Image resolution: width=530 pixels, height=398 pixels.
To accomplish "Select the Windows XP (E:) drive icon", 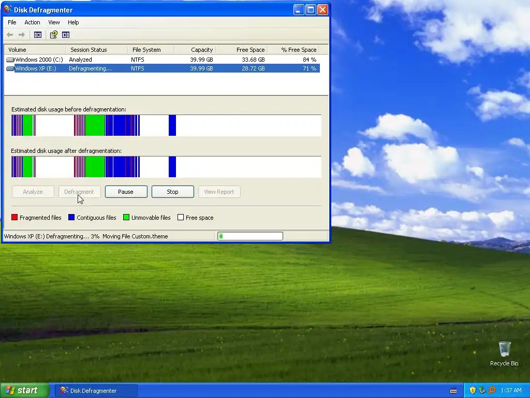I will click(x=10, y=68).
